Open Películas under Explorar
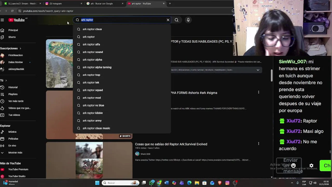The width and height of the screenshot is (332, 187). click(x=13, y=139)
